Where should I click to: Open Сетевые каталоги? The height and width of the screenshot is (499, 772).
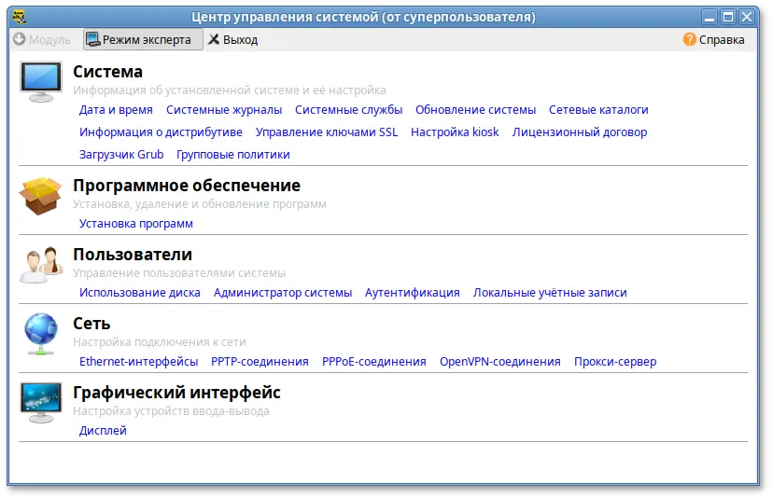[x=598, y=110]
